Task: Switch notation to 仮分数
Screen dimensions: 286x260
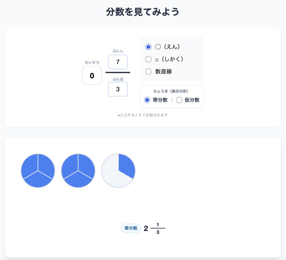Action: tap(179, 100)
